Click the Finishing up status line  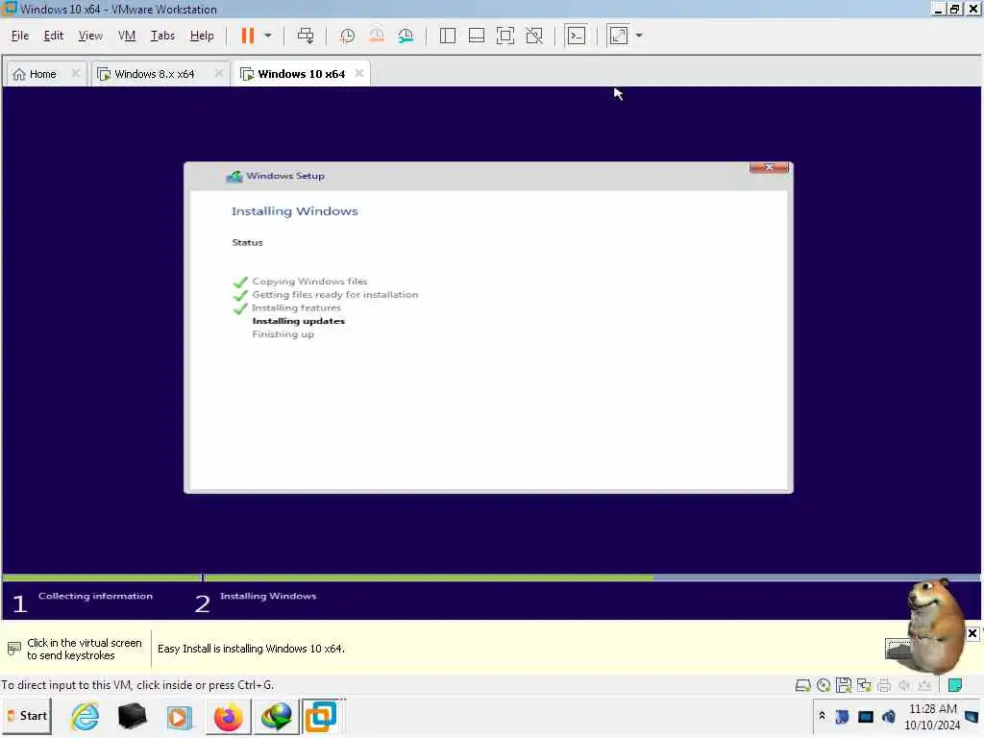[x=283, y=333]
